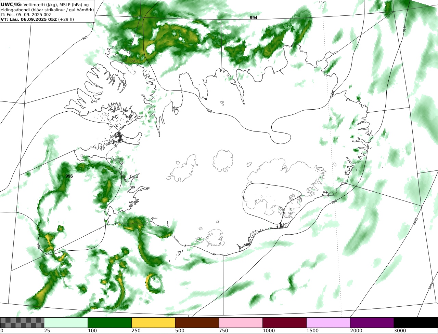Pick the maroon 1000–1500 legend swatch
The image size is (438, 334).
click(x=285, y=323)
